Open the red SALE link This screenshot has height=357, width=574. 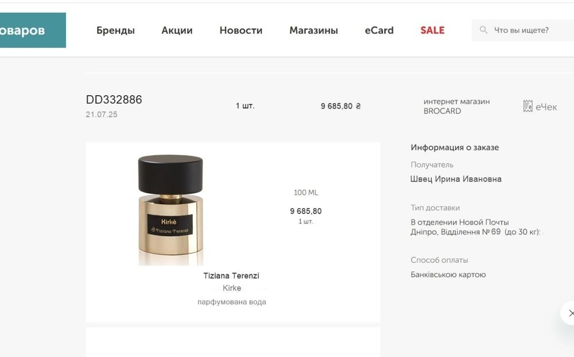[x=432, y=30]
